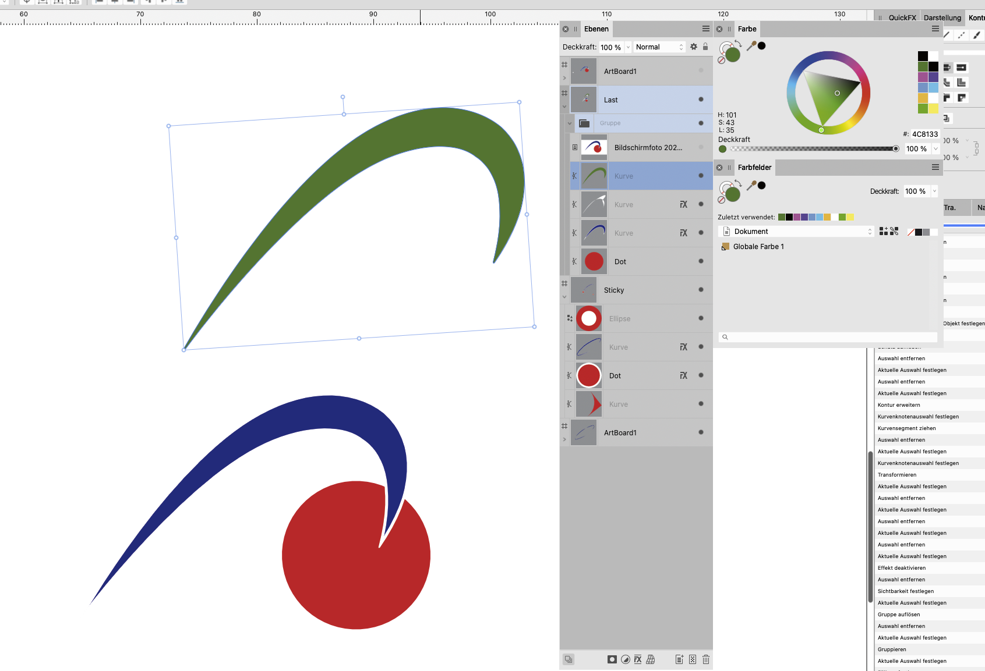Hide the Sticky artboard
This screenshot has height=671, width=985.
point(701,290)
